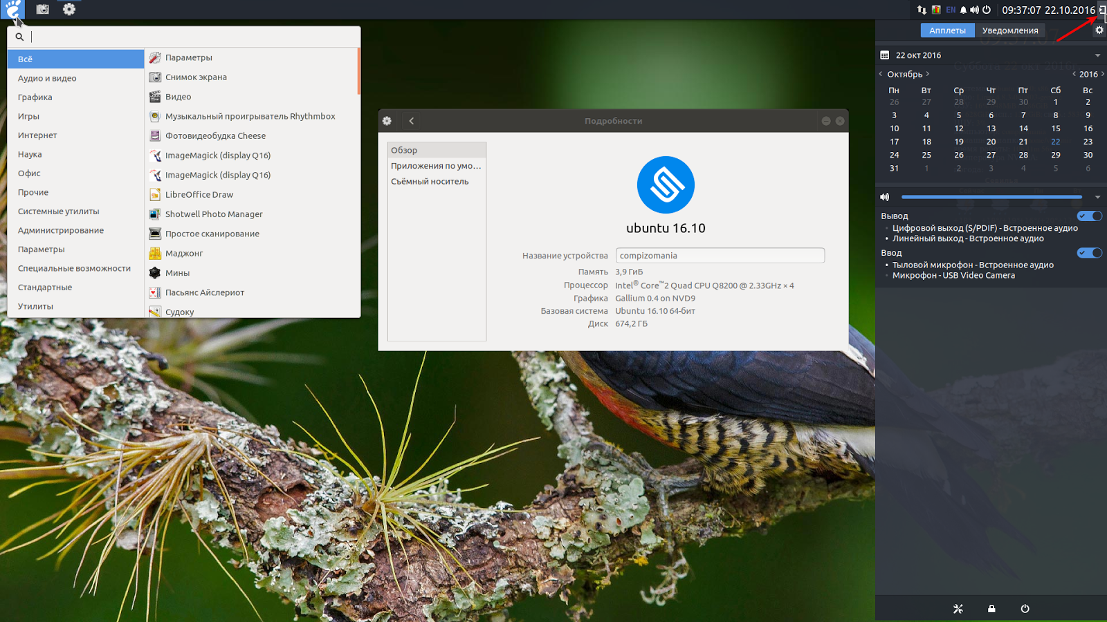Disable the Вывод audio output toggle
Image resolution: width=1107 pixels, height=622 pixels.
click(x=1089, y=216)
